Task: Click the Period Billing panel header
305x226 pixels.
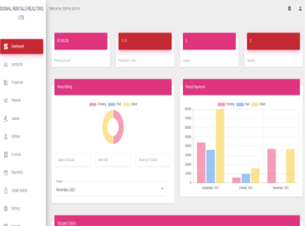Action: click(x=113, y=87)
